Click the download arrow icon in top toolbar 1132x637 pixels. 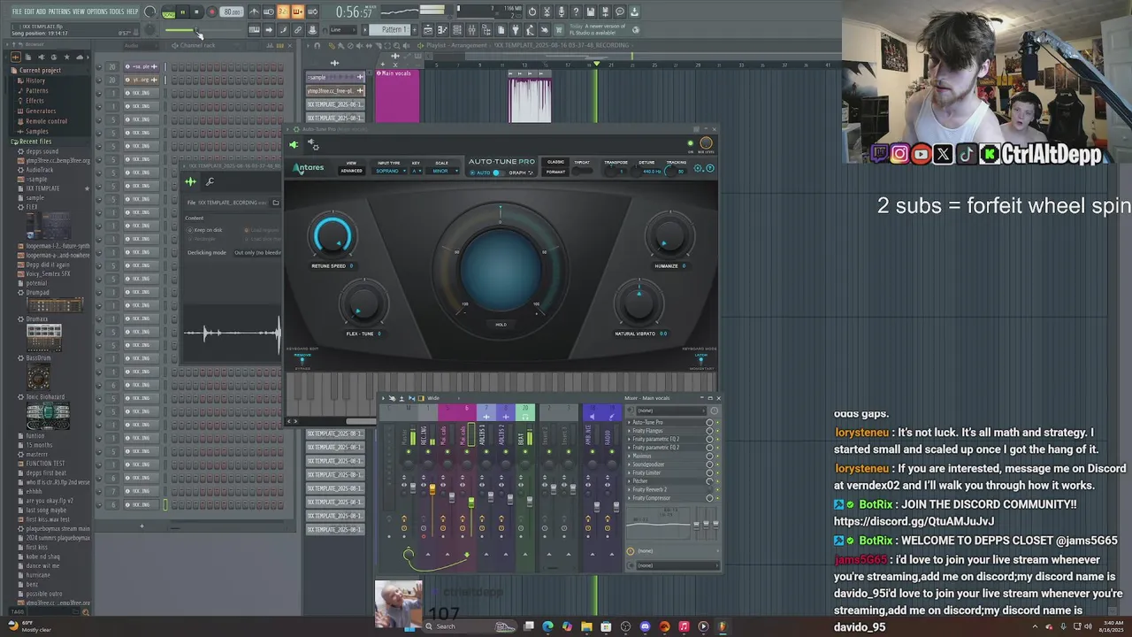click(634, 12)
